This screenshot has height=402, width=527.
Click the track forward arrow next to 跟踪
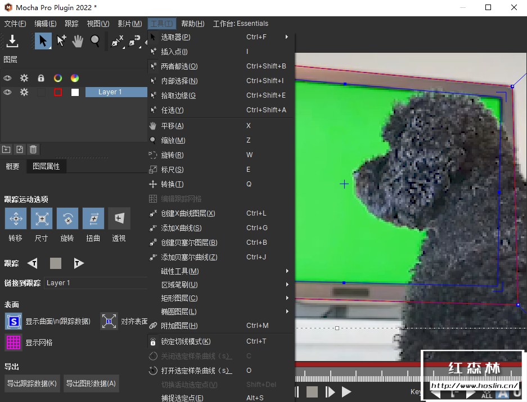78,263
